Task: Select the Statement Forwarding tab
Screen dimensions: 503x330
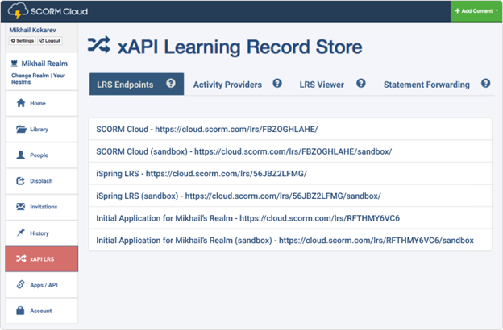Action: tap(426, 84)
